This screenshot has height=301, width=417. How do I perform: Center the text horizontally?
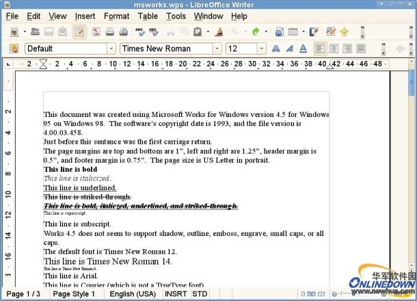(x=334, y=49)
